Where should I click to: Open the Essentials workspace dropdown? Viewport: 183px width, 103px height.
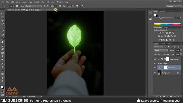(x=174, y=6)
